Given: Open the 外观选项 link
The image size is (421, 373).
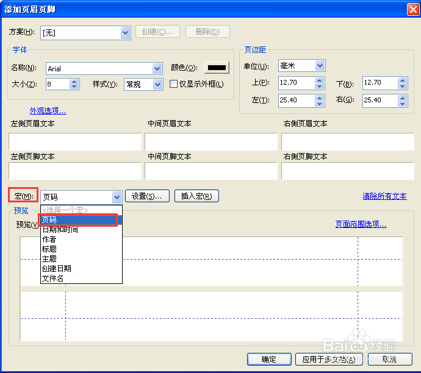Looking at the screenshot, I should pyautogui.click(x=48, y=110).
